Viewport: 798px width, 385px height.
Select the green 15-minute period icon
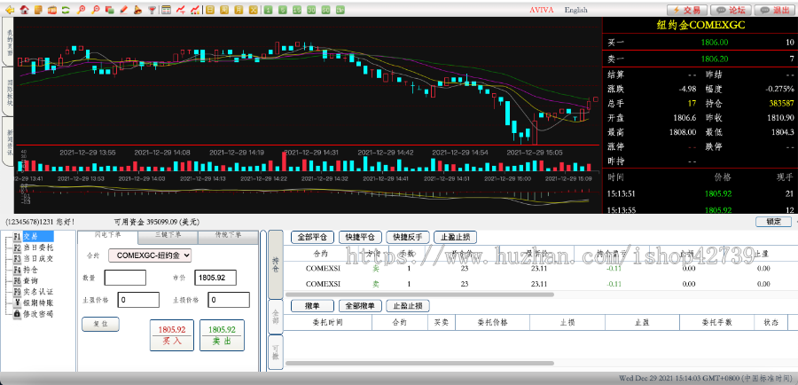(296, 10)
